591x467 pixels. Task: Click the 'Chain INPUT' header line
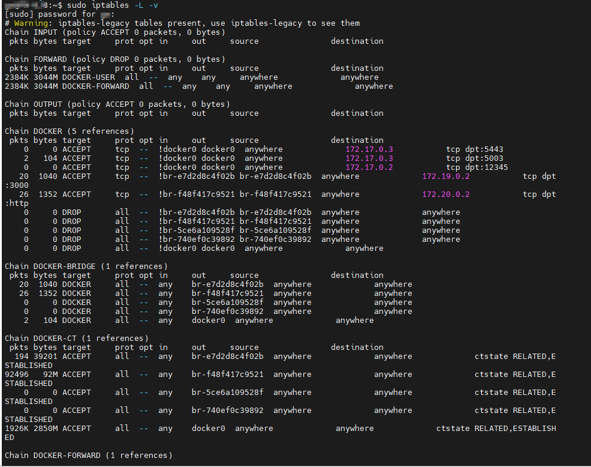(115, 32)
